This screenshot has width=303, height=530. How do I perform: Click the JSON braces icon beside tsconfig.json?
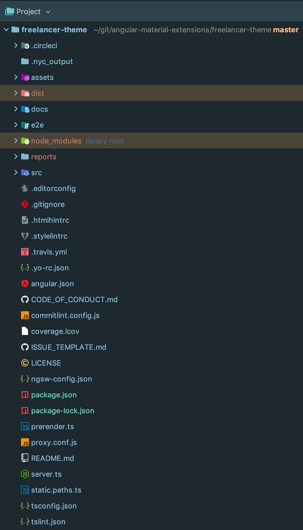pos(25,505)
